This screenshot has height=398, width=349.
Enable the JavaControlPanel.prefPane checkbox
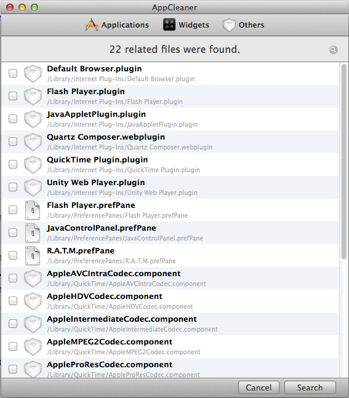(13, 233)
